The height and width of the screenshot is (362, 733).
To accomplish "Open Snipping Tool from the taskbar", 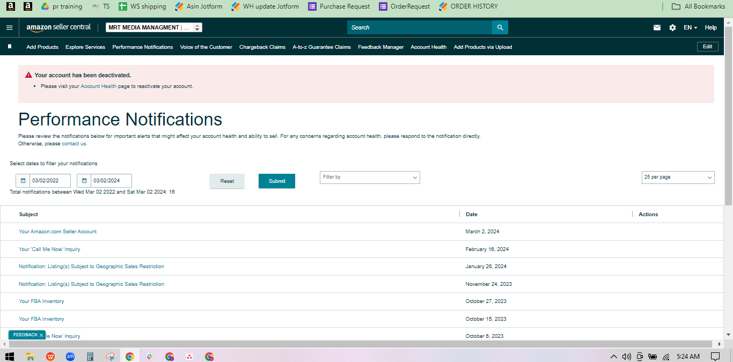I will point(110,356).
